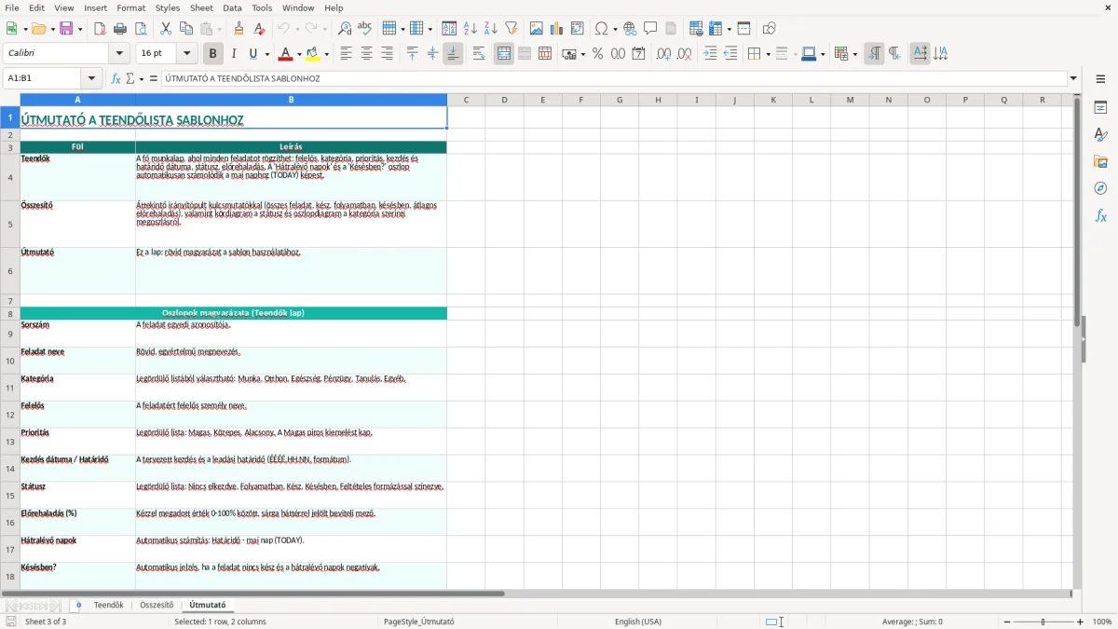
Task: Click the English (USA) language status
Action: [x=638, y=622]
